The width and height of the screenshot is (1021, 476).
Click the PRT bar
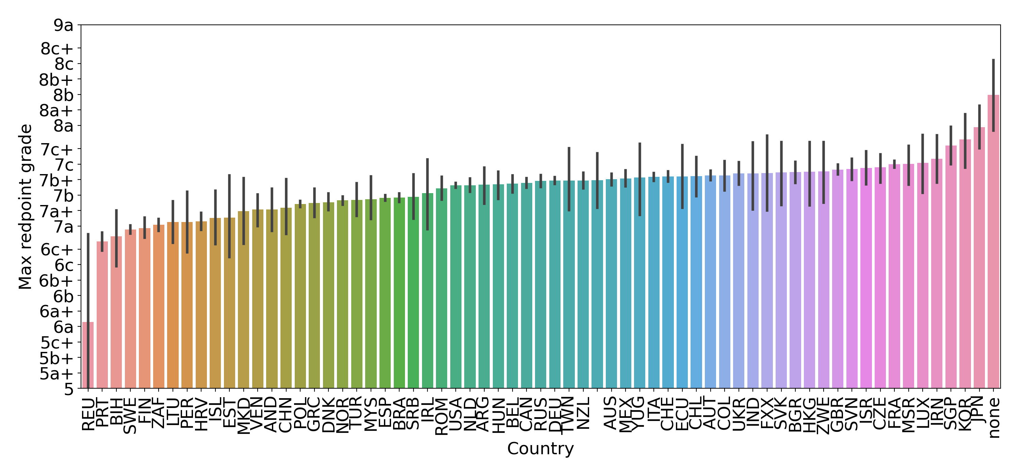click(x=102, y=315)
